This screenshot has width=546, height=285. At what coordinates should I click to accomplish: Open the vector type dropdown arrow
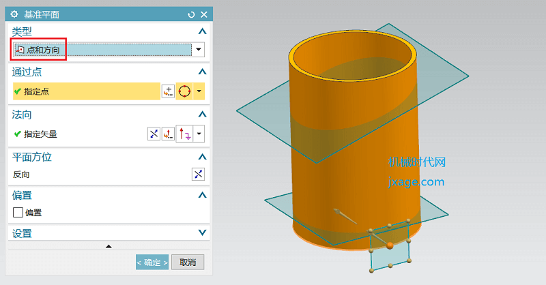pyautogui.click(x=199, y=134)
